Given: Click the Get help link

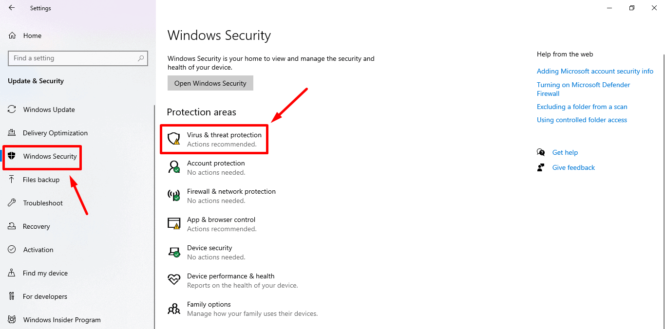Looking at the screenshot, I should (565, 152).
